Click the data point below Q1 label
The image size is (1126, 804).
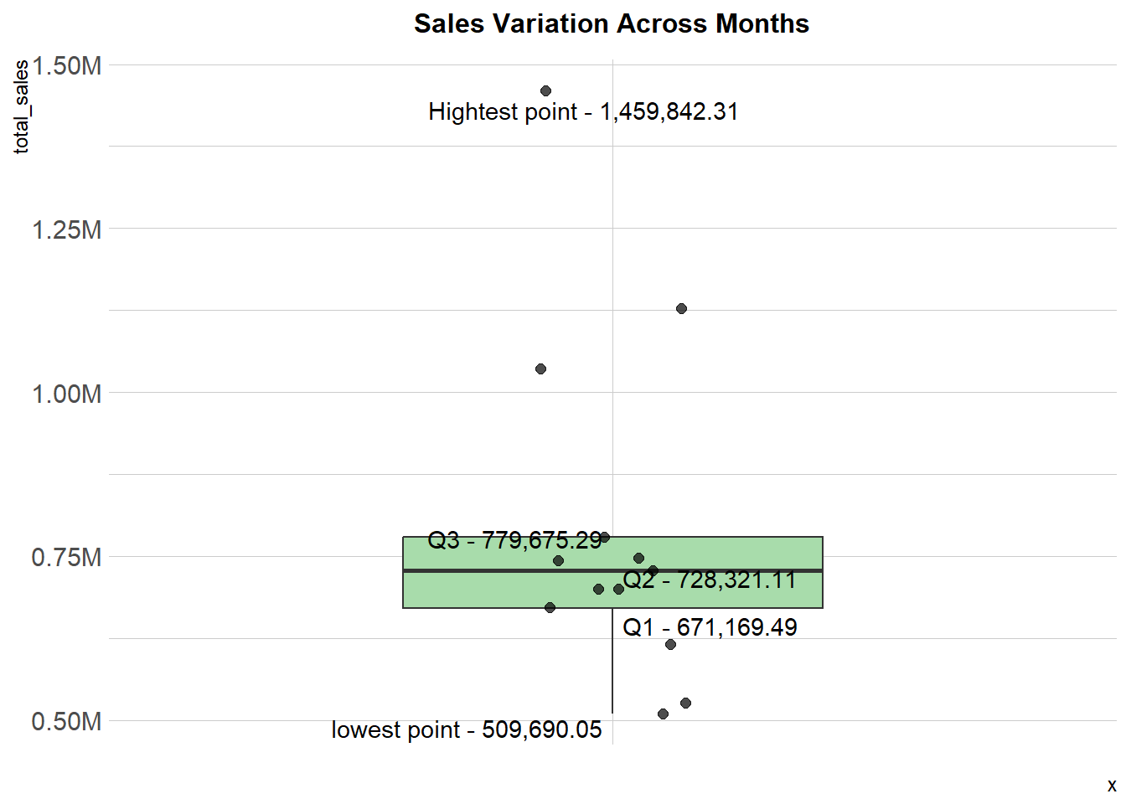(670, 644)
